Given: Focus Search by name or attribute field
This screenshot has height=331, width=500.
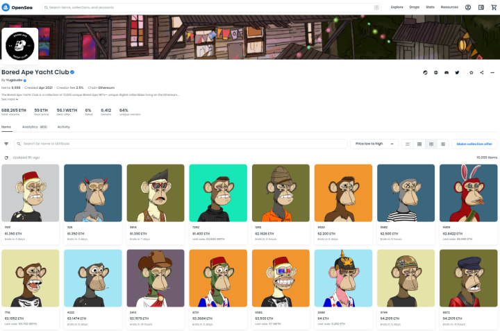Looking at the screenshot, I should click(181, 144).
